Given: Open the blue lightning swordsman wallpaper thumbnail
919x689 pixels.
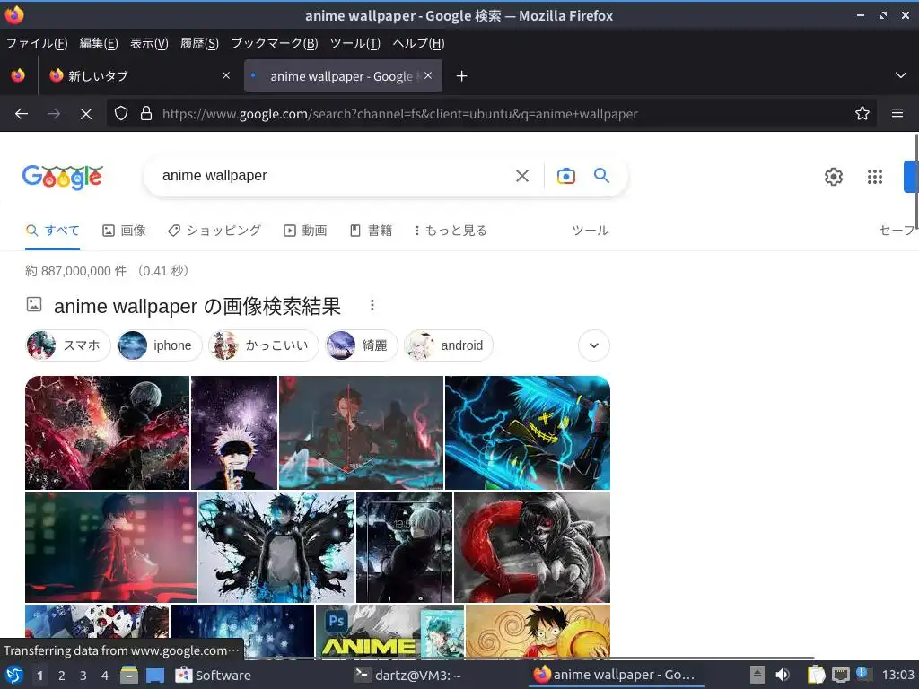Looking at the screenshot, I should click(x=528, y=432).
